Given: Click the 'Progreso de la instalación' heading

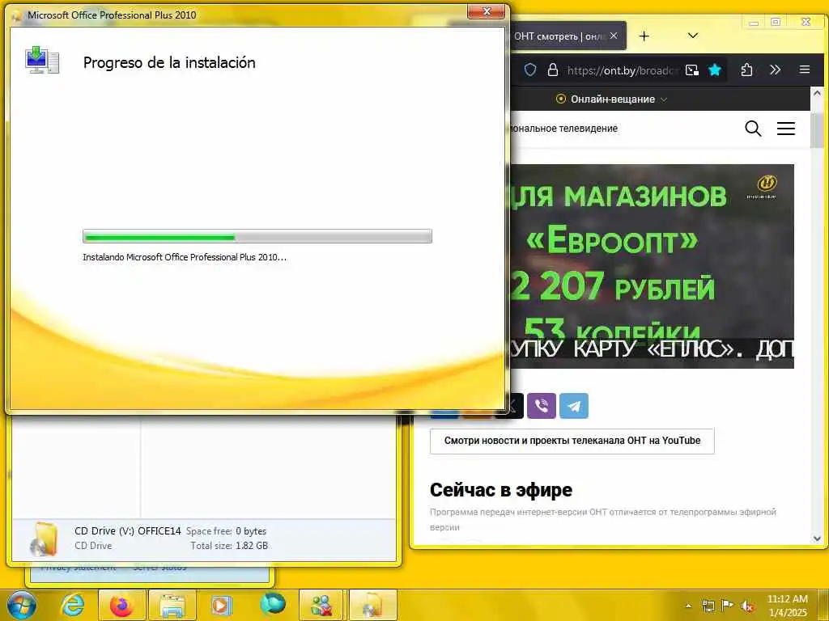Looking at the screenshot, I should 169,62.
